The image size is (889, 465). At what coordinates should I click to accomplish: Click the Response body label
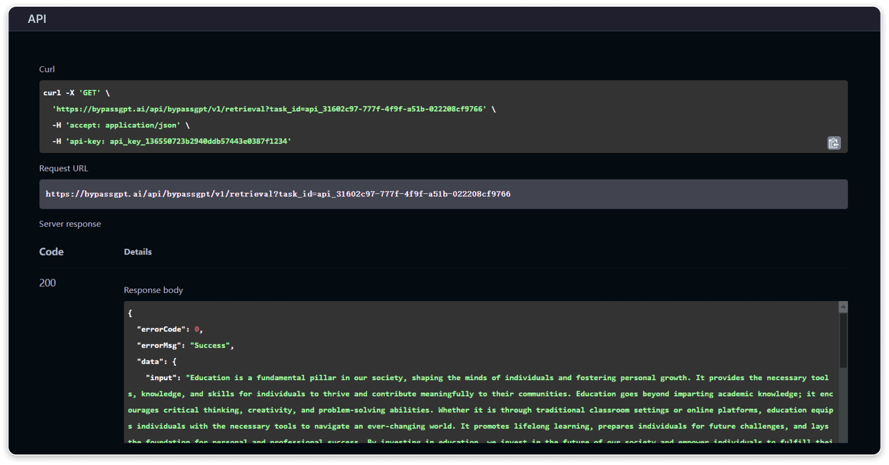click(x=153, y=290)
